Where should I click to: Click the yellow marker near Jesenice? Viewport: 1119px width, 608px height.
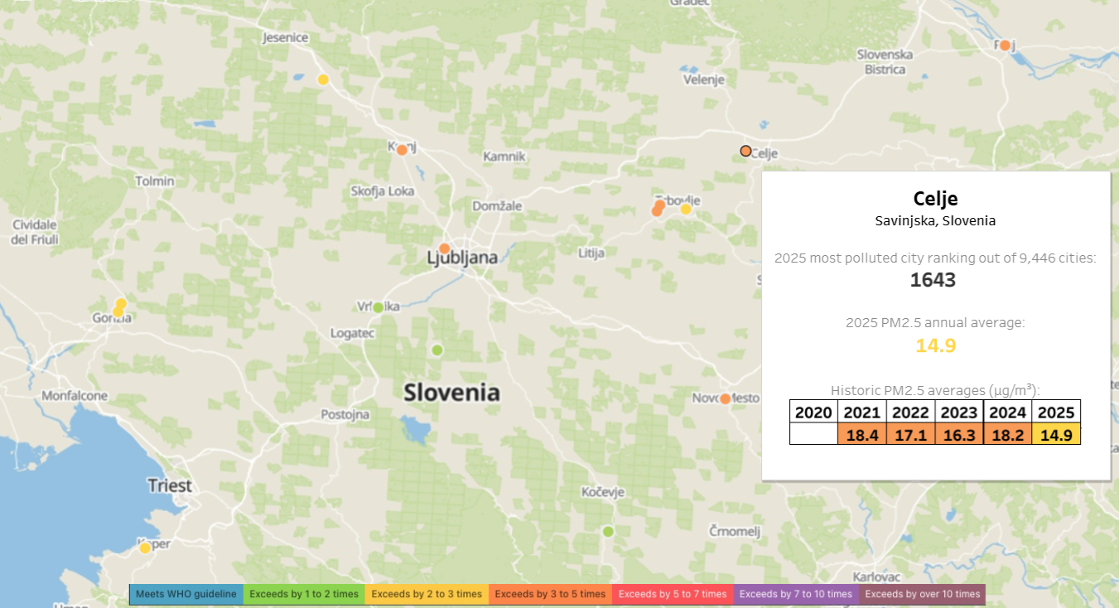323,80
